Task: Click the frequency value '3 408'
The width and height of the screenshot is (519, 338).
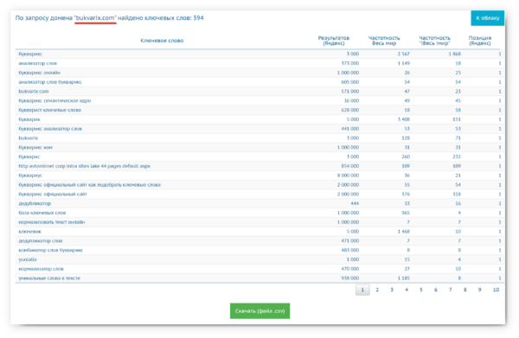Action: 404,119
